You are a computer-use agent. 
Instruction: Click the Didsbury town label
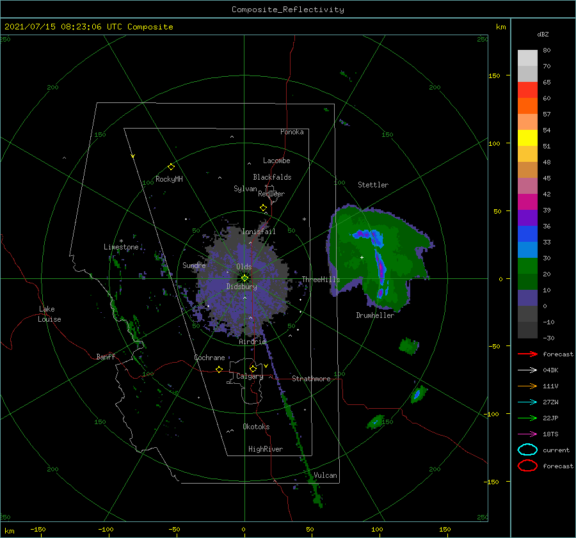[x=242, y=287]
